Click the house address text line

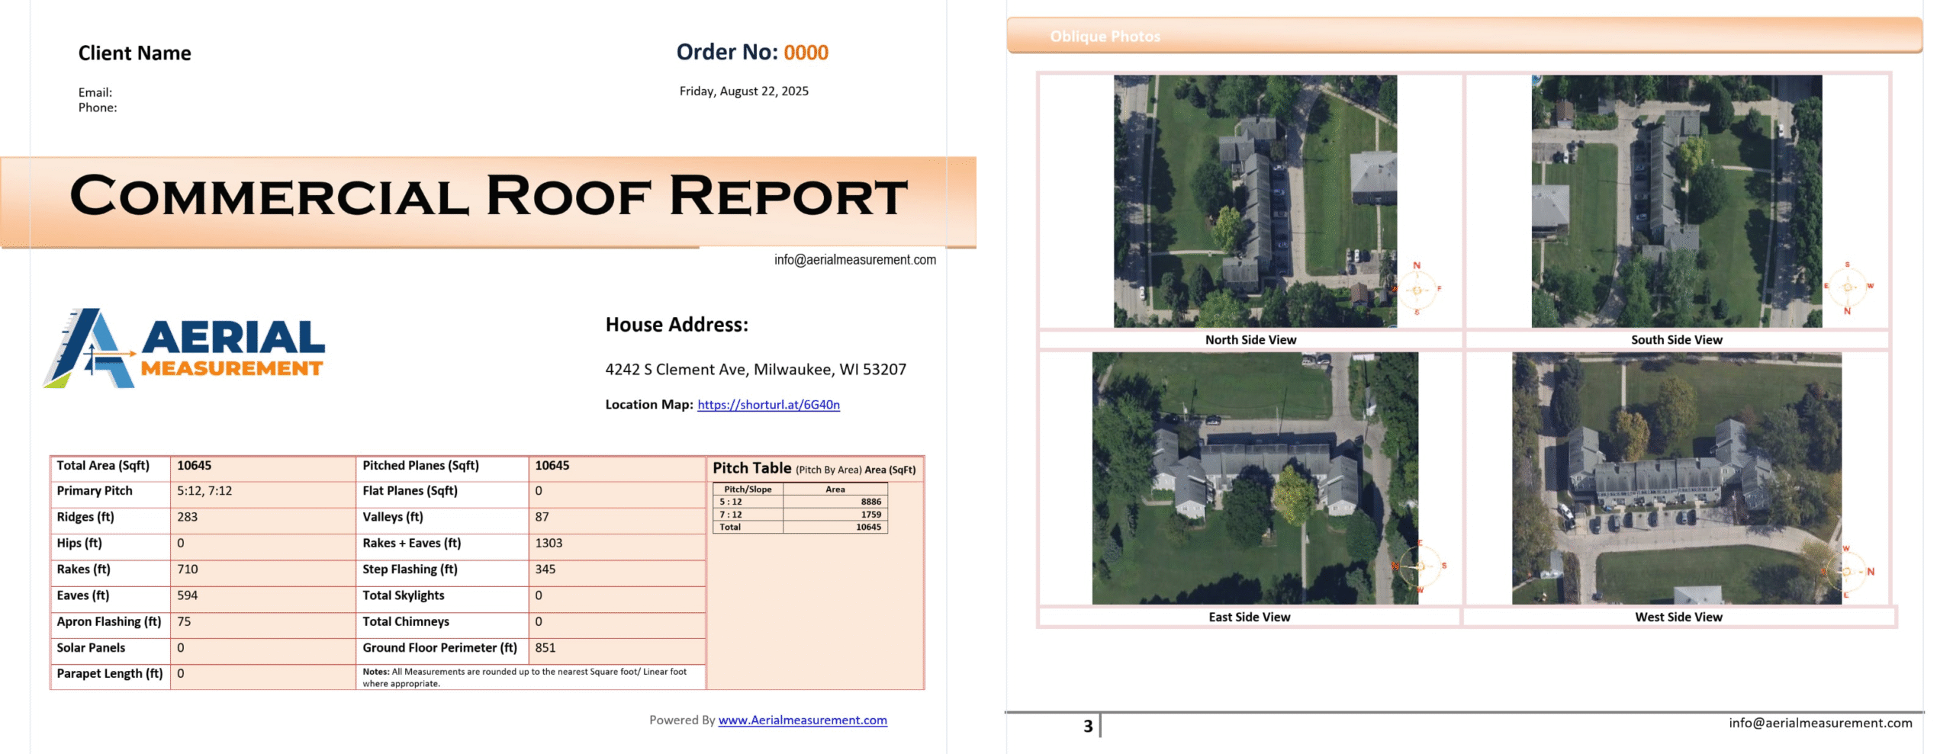(755, 370)
